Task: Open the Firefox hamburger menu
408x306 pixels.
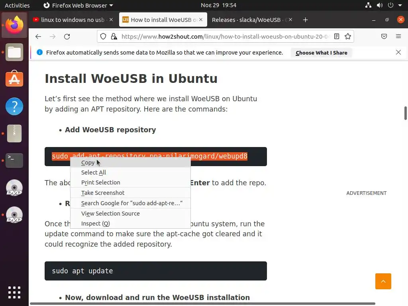Action: pyautogui.click(x=398, y=36)
